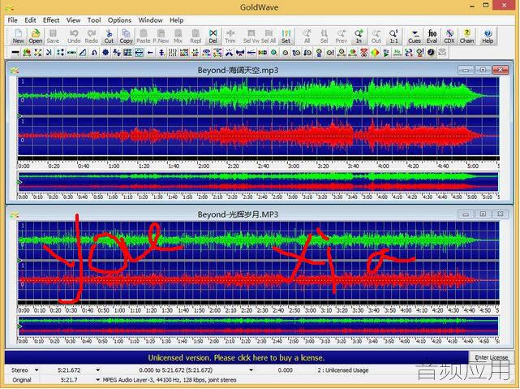Click the left-arrow effect icon in effects toolbar
The height and width of the screenshot is (389, 520).
[150, 53]
